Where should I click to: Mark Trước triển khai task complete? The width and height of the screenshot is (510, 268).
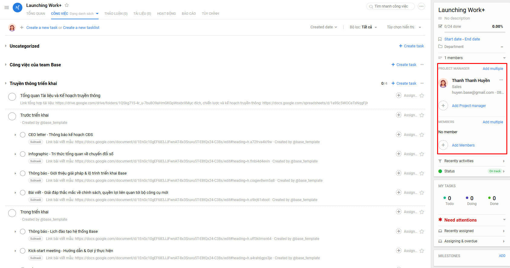point(12,116)
